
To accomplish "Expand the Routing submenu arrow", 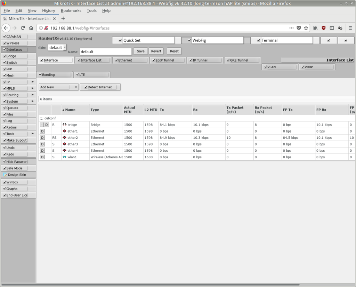I will [x=33, y=95].
